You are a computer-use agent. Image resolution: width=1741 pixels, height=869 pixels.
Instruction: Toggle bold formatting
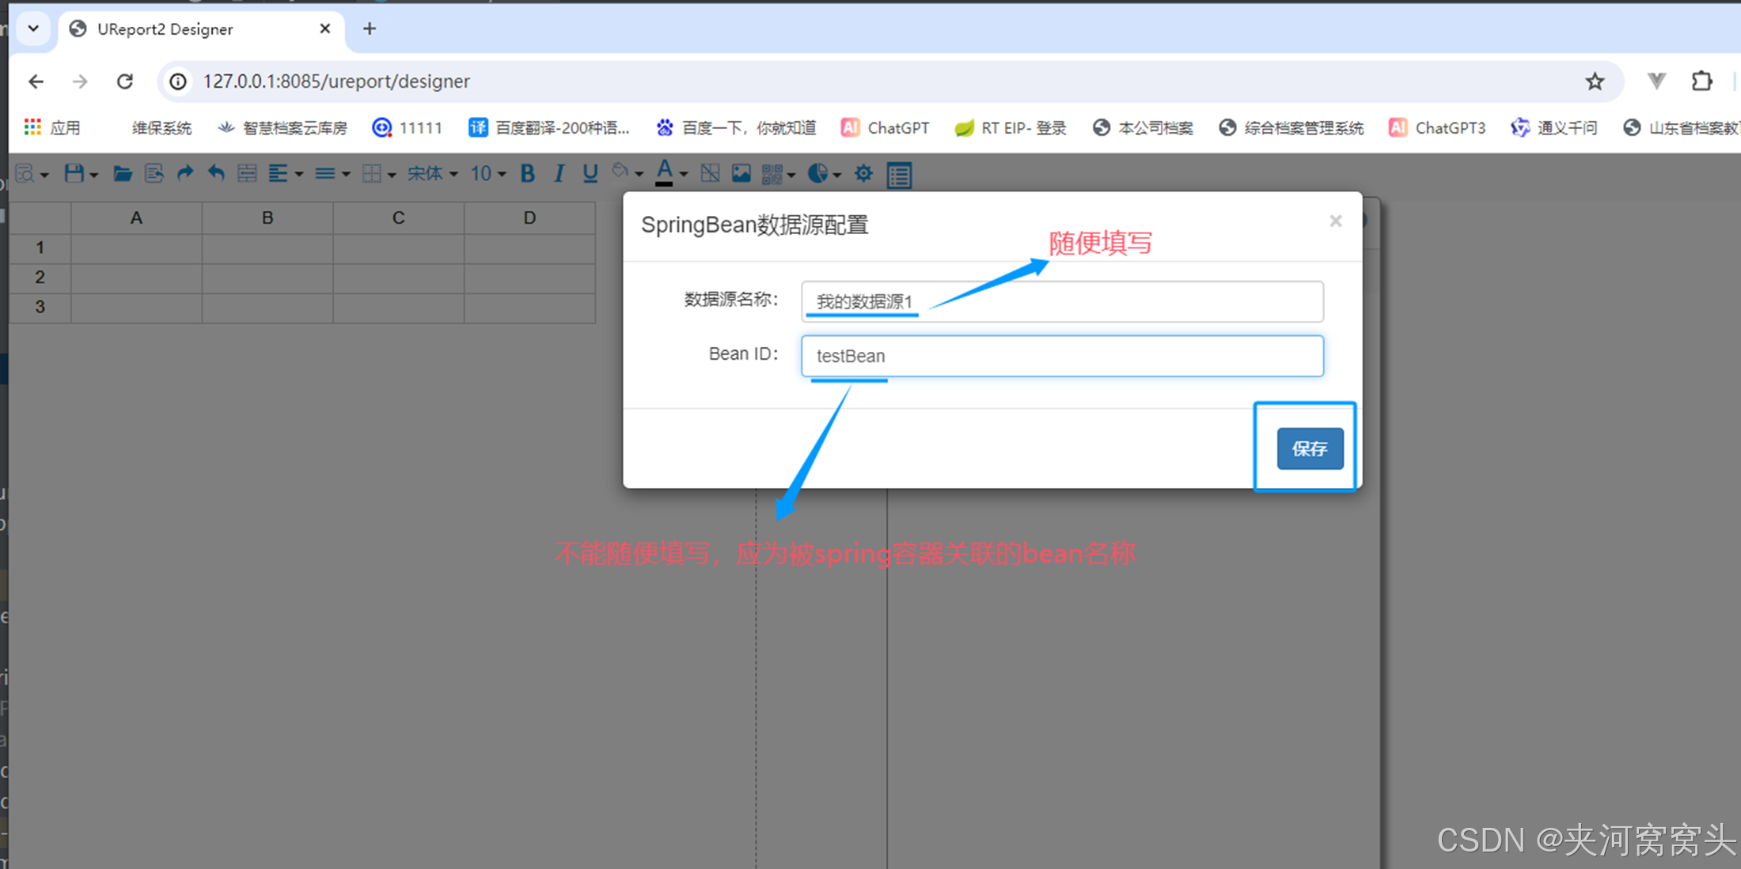click(528, 174)
